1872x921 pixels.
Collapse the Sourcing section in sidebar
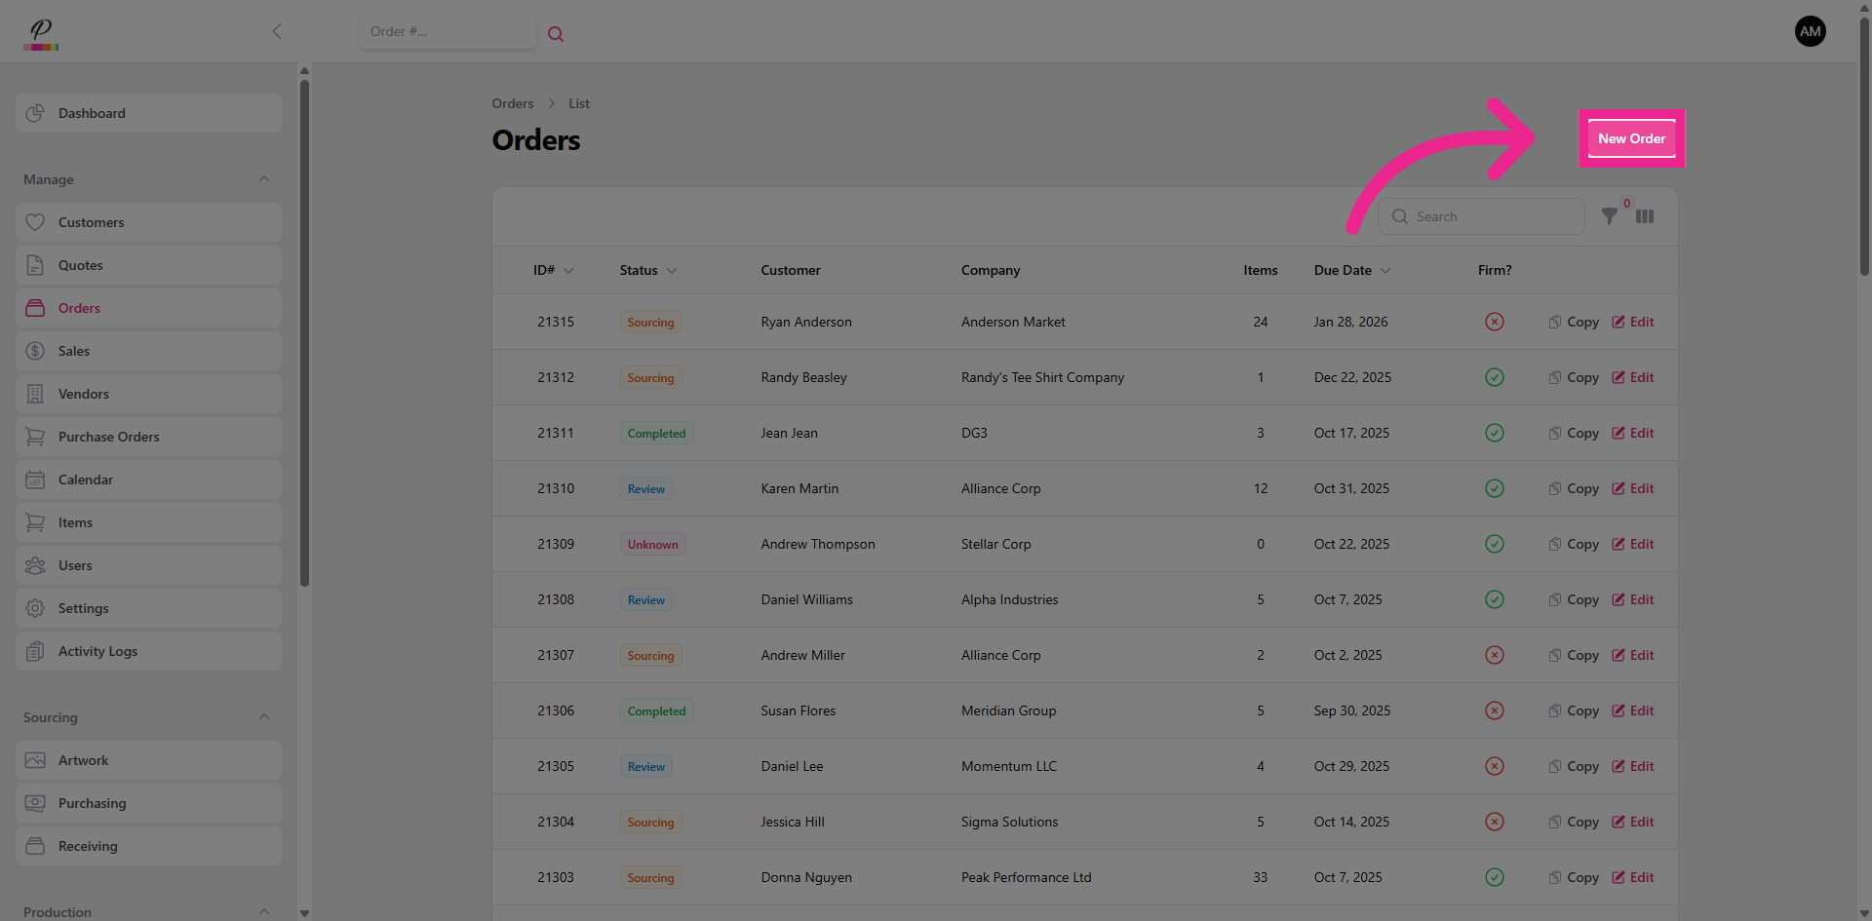click(x=263, y=717)
